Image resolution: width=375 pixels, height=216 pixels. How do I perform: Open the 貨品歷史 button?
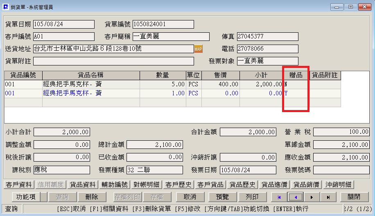pyautogui.click(x=242, y=184)
